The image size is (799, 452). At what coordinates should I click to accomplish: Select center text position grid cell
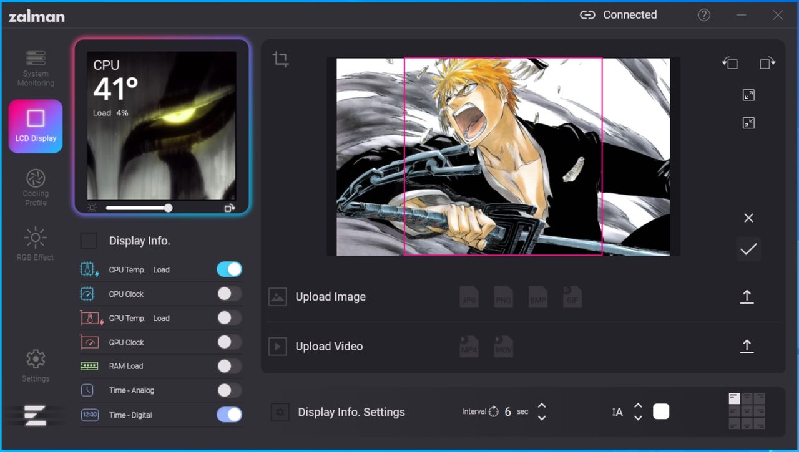coord(747,411)
